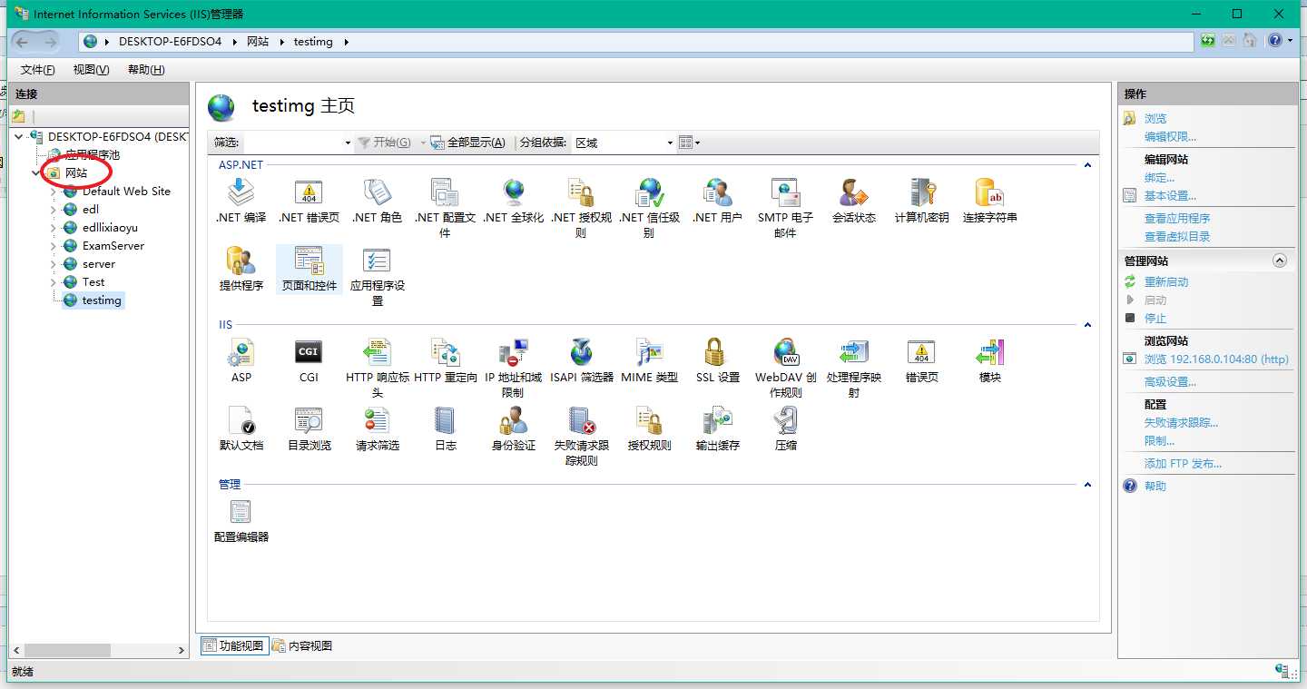Click the 编辑权限... link
The width and height of the screenshot is (1307, 689).
coord(1170,137)
